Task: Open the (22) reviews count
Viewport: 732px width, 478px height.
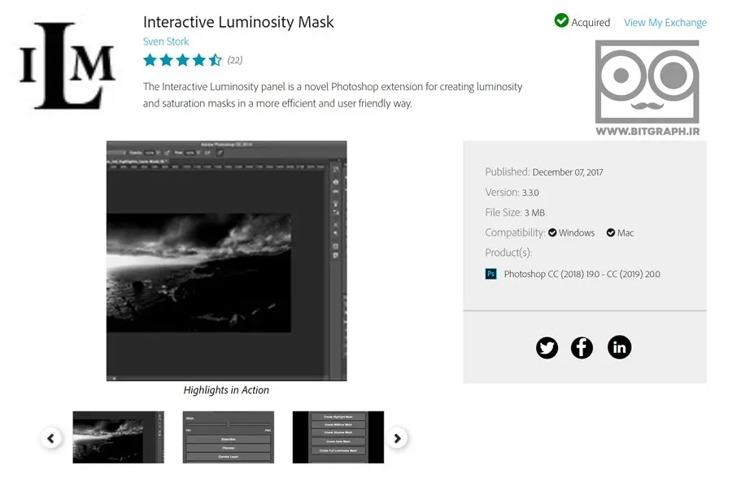Action: 235,60
